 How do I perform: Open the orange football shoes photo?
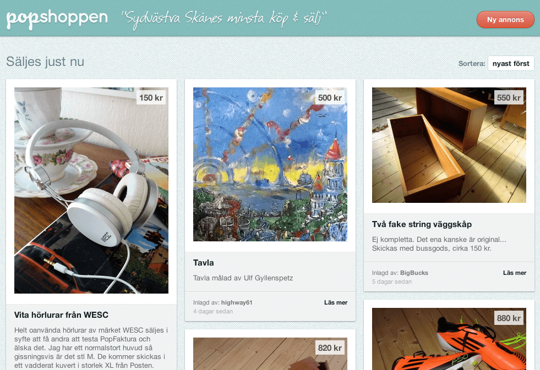[x=449, y=339]
